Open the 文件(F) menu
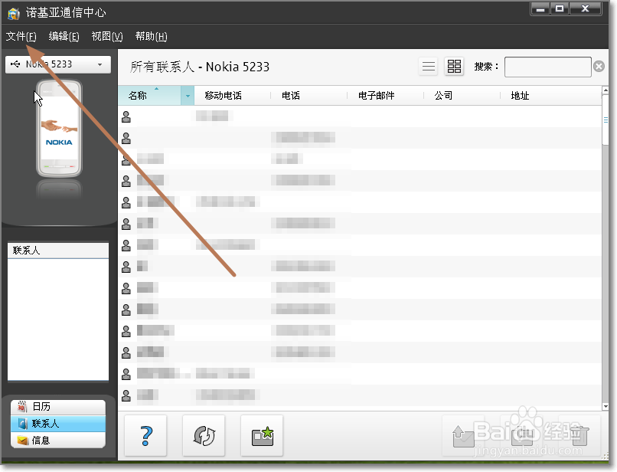617x472 pixels. click(x=21, y=36)
